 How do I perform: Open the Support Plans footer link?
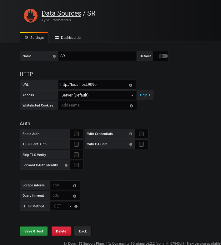(92, 243)
